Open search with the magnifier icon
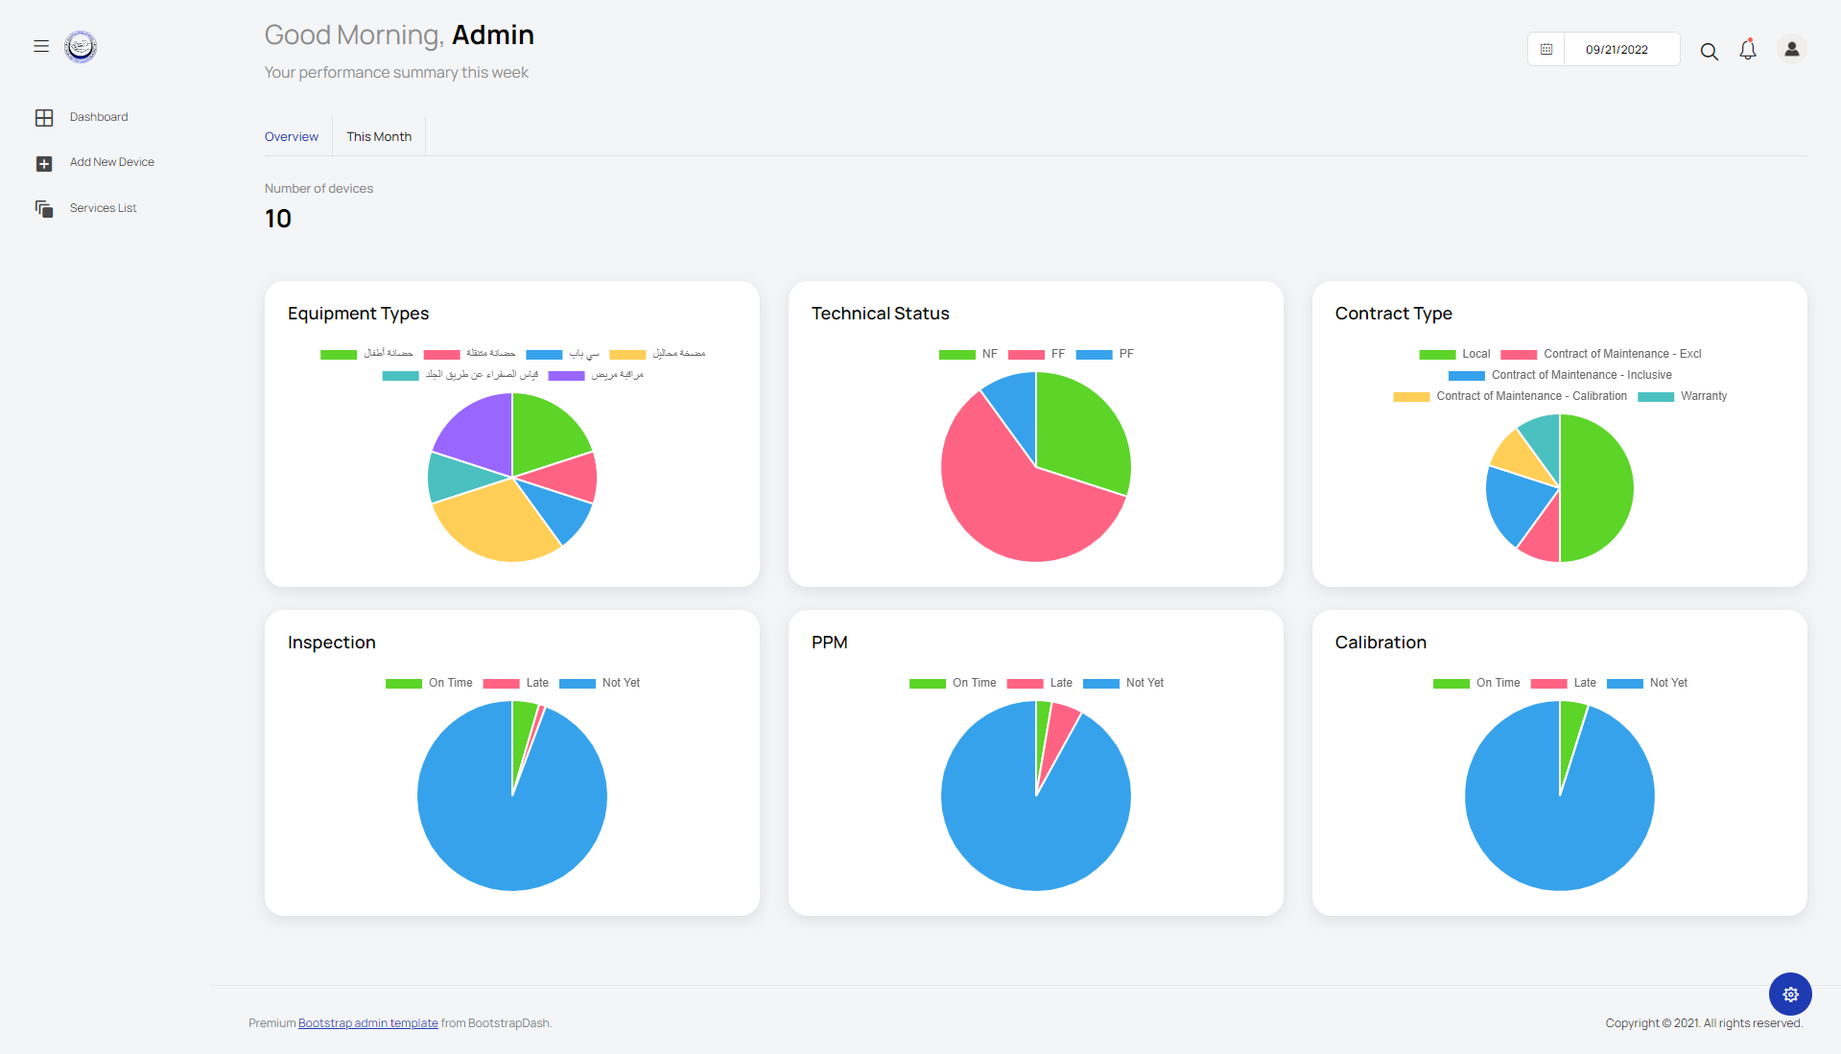 pyautogui.click(x=1709, y=51)
